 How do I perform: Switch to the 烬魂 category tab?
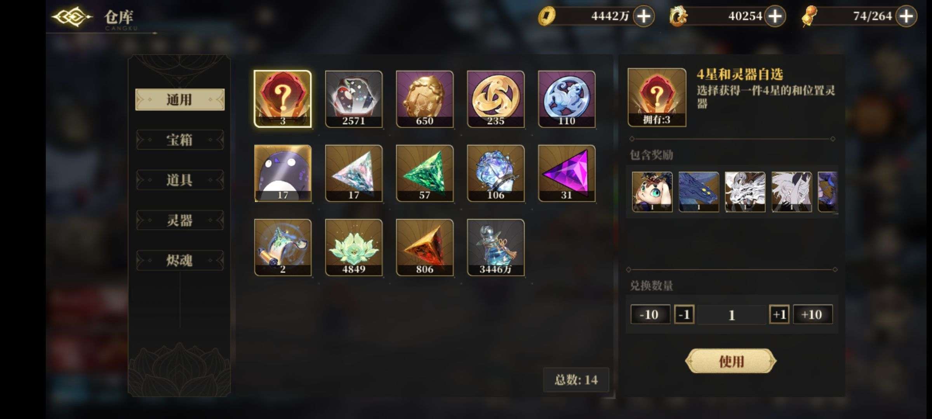[180, 260]
